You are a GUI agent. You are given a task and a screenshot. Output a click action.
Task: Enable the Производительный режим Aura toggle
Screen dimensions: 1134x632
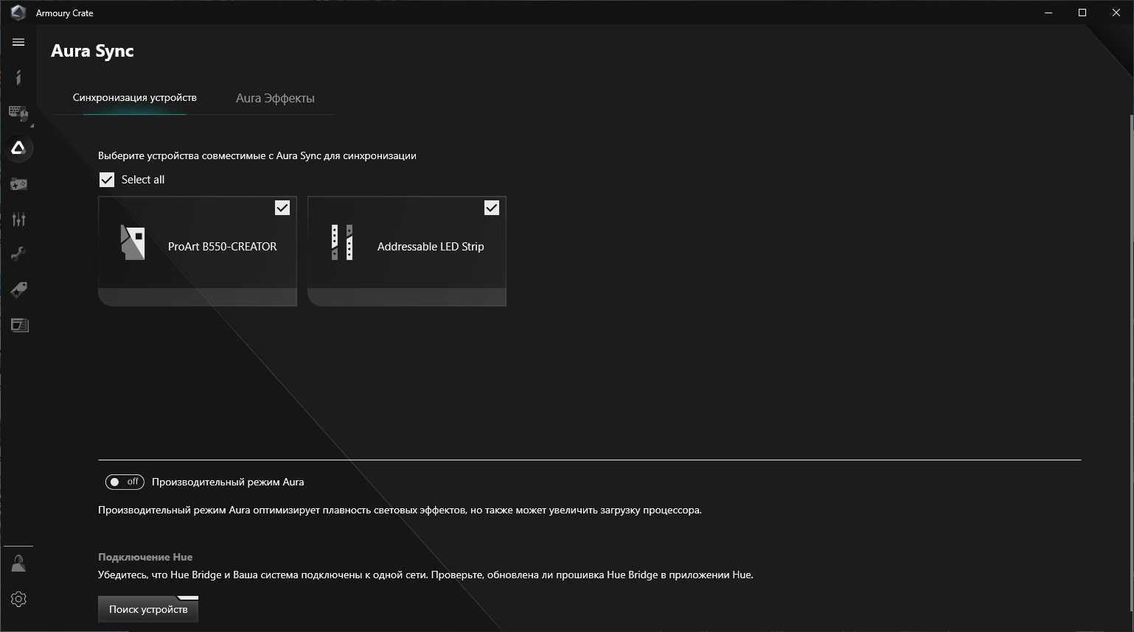(124, 482)
